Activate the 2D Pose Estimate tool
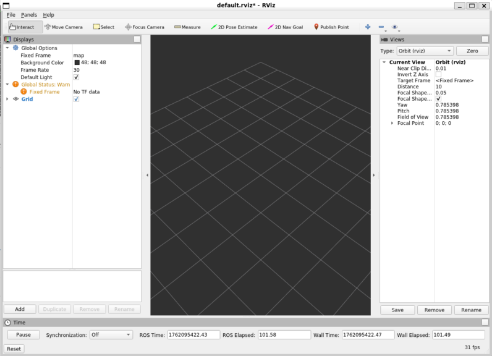The image size is (492, 356). coord(234,27)
